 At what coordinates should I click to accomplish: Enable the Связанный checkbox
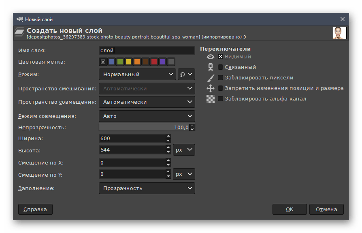pyautogui.click(x=221, y=67)
